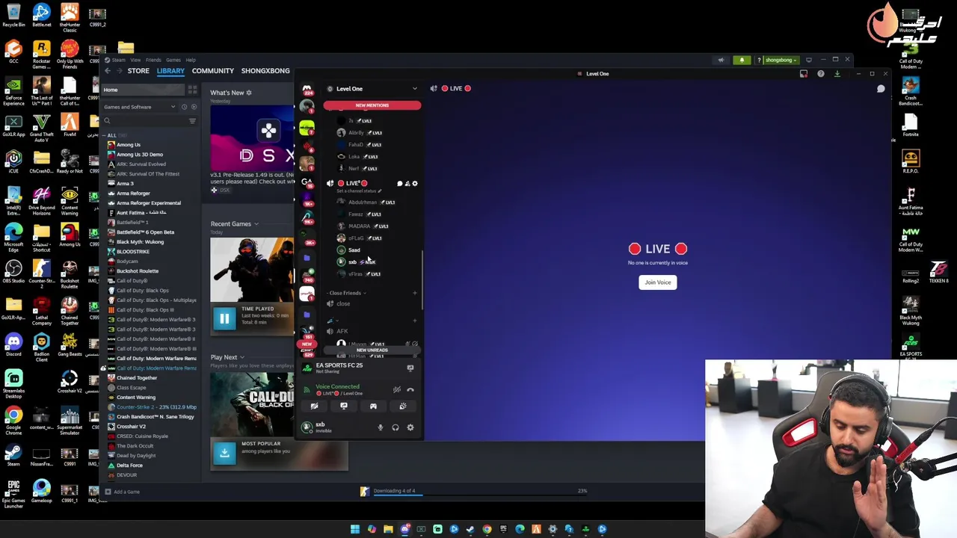Open What's New settings gear
Image resolution: width=957 pixels, height=538 pixels.
[249, 93]
